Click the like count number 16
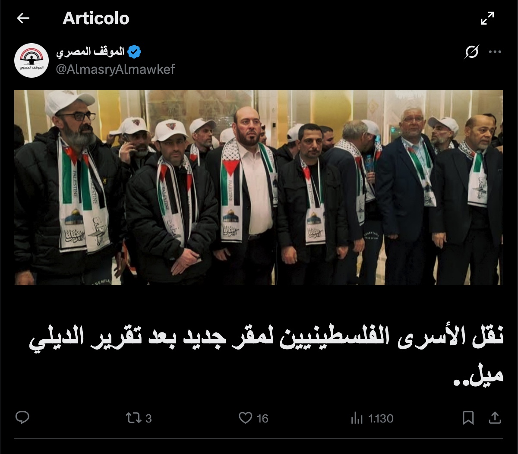The image size is (518, 454). click(x=262, y=418)
